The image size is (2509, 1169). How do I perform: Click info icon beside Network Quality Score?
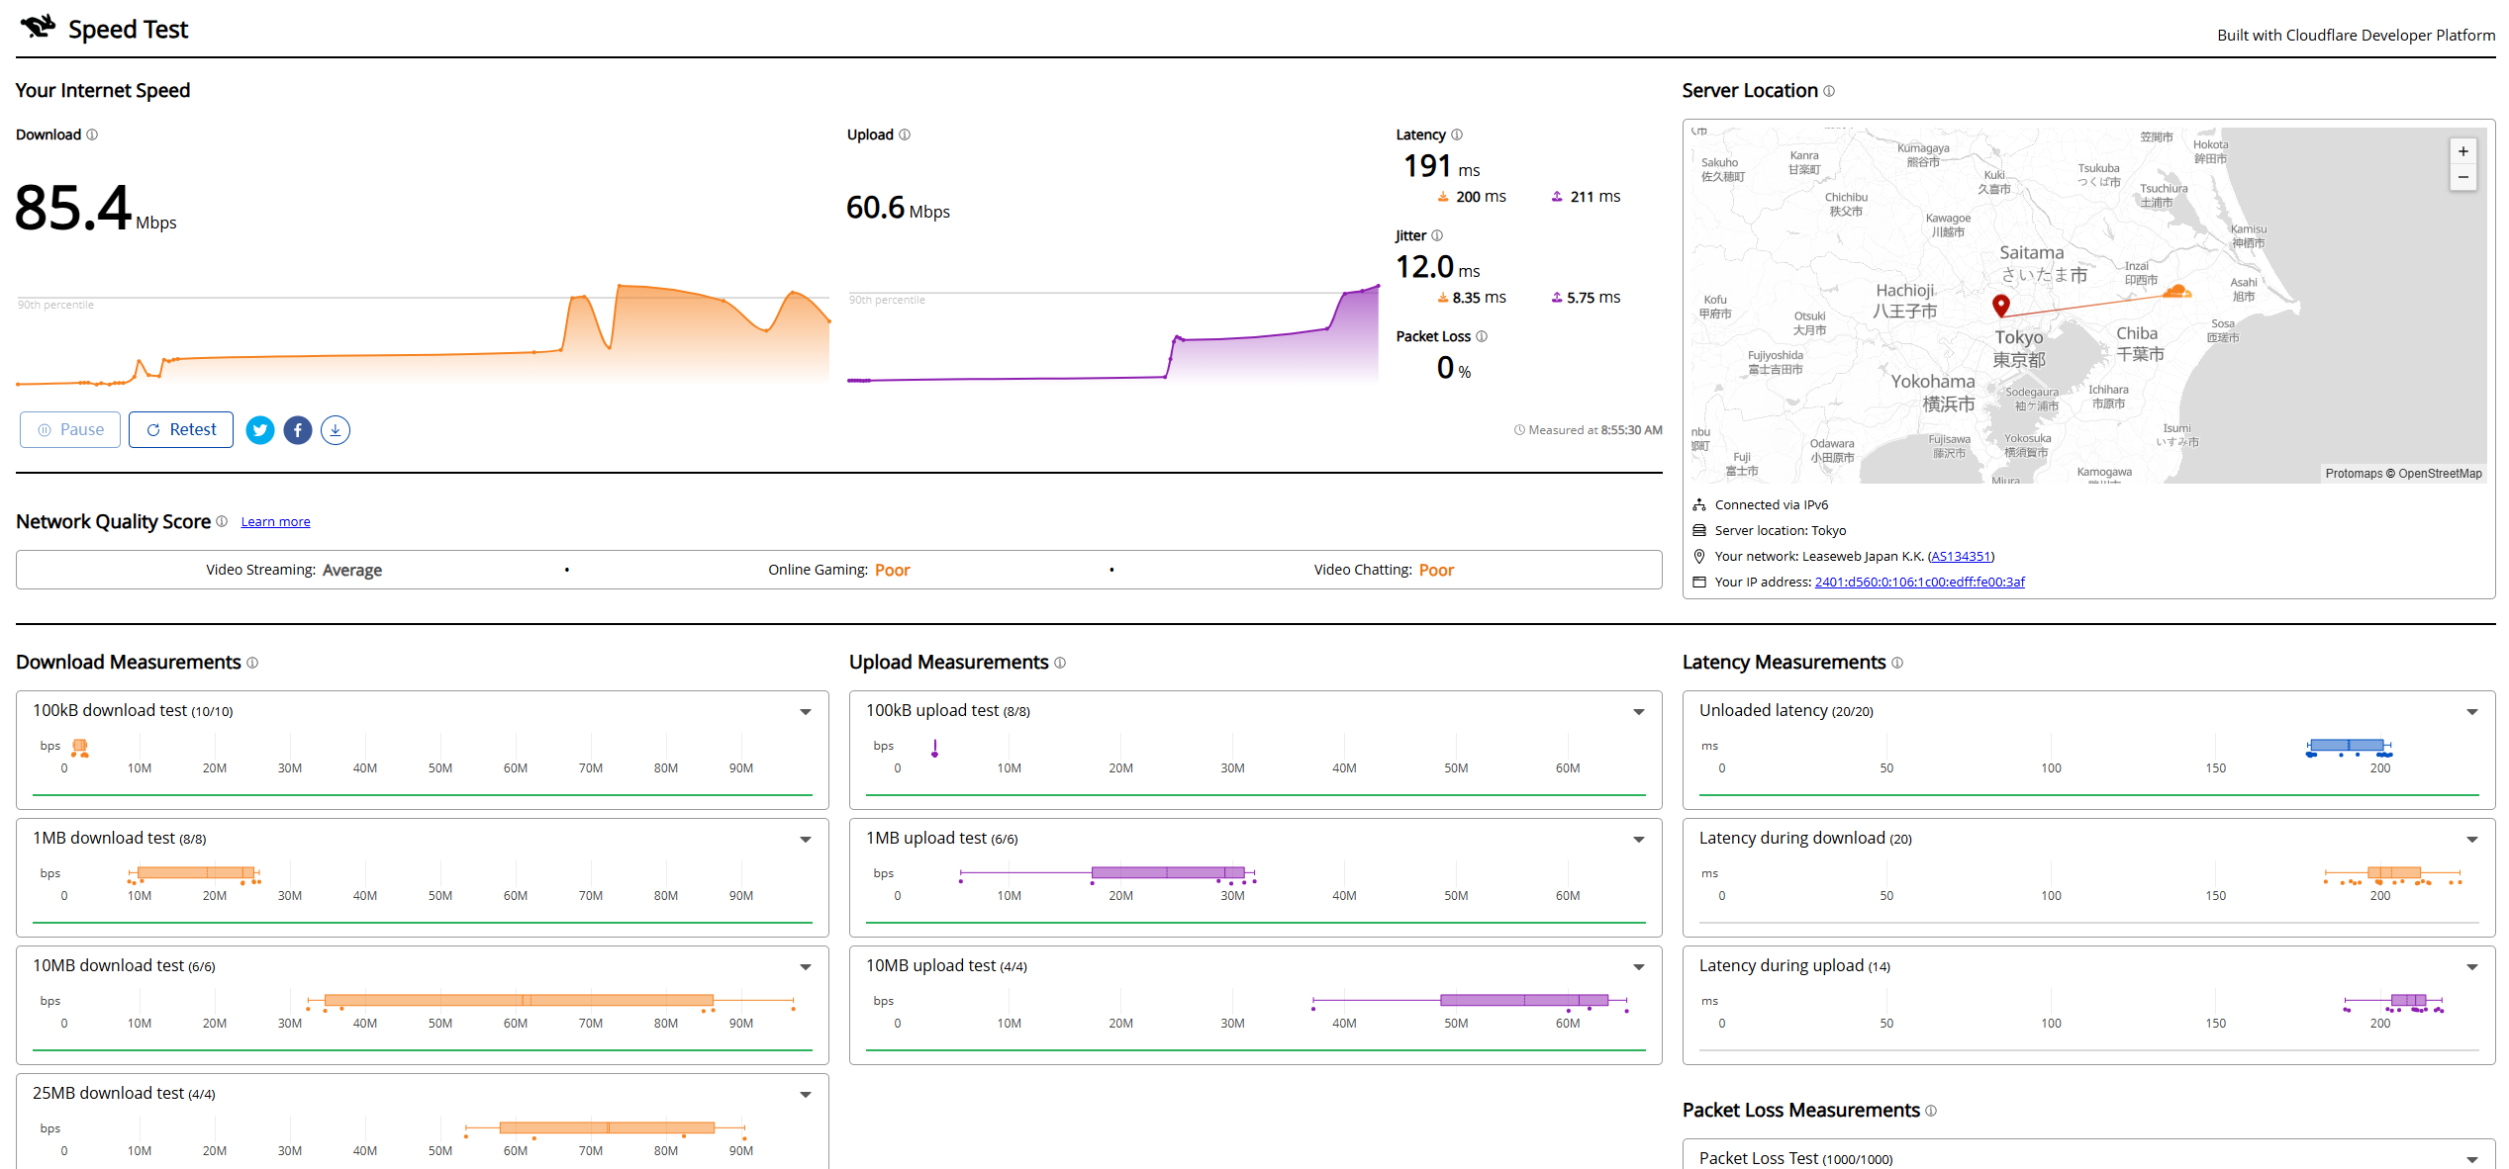point(222,521)
